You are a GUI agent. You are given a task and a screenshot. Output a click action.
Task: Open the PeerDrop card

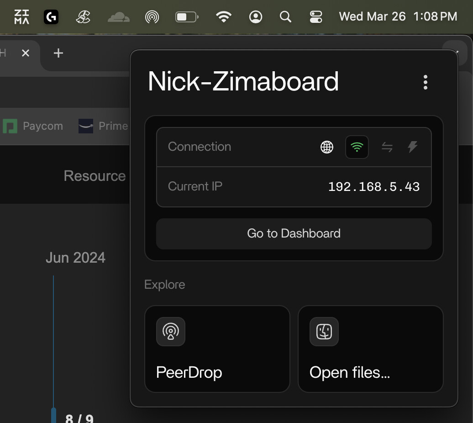click(x=217, y=349)
